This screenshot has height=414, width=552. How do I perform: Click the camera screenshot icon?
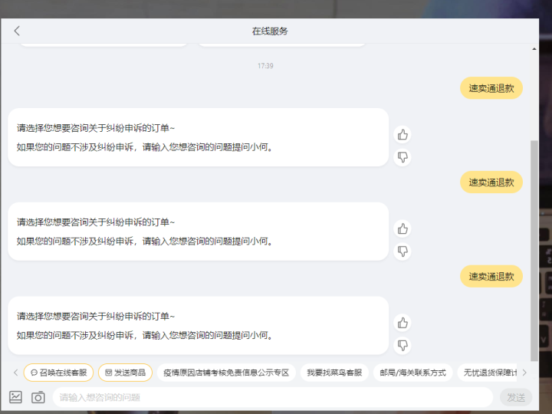click(38, 397)
